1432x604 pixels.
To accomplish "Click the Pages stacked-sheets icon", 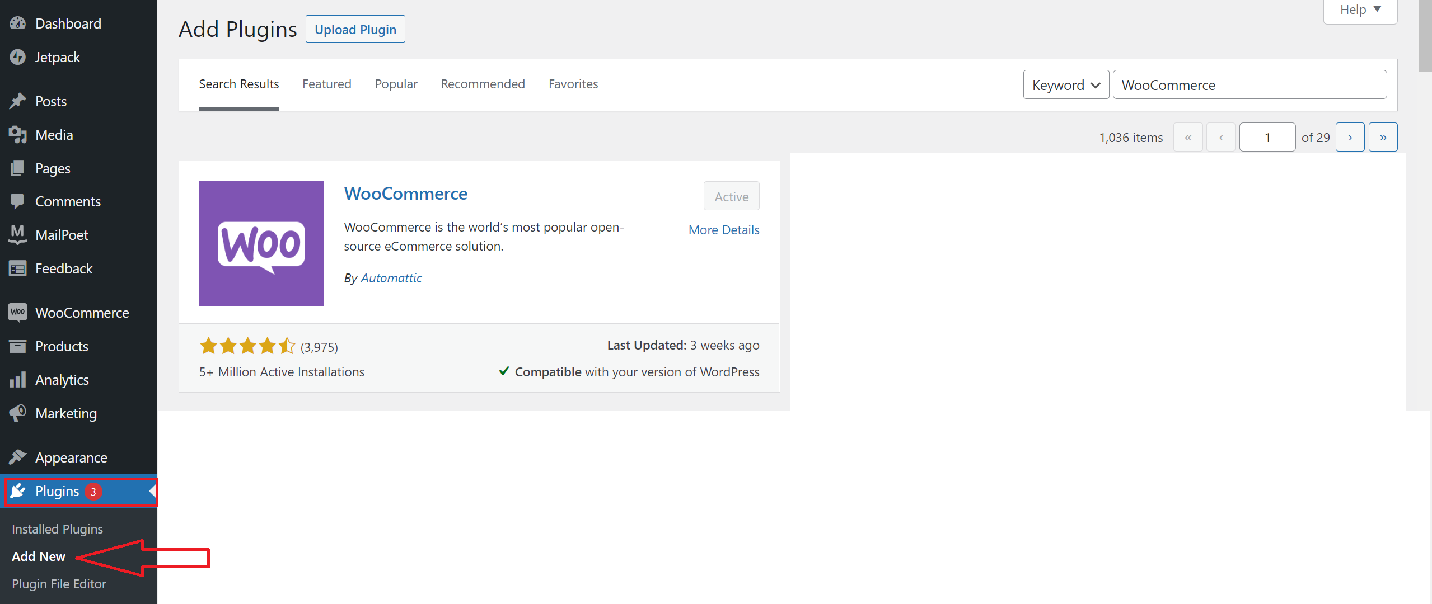I will [17, 168].
